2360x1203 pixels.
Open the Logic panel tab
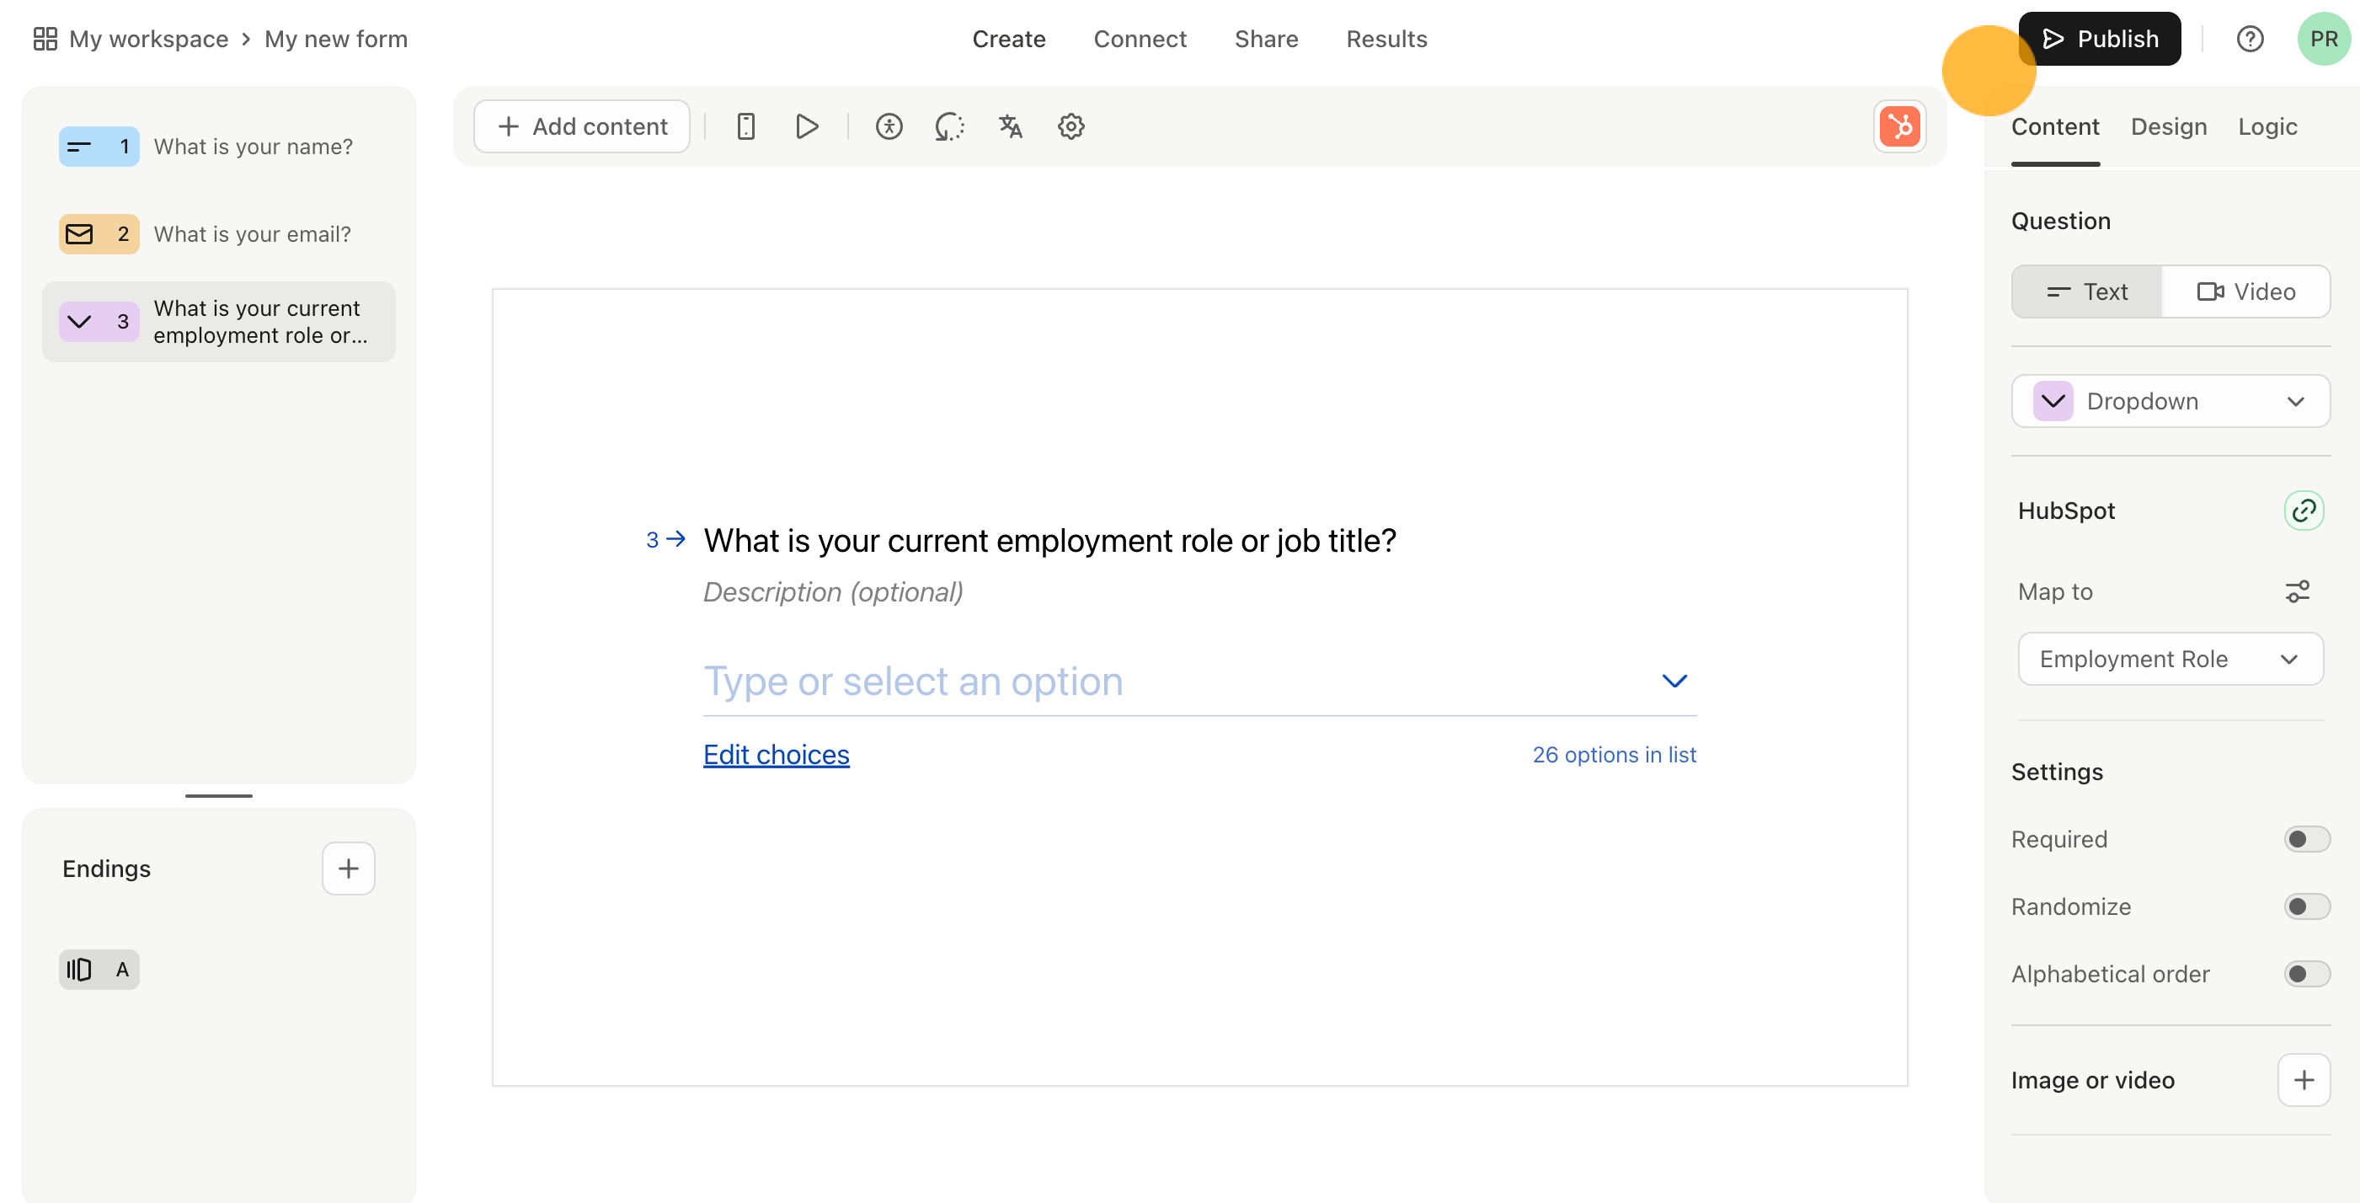pos(2267,127)
